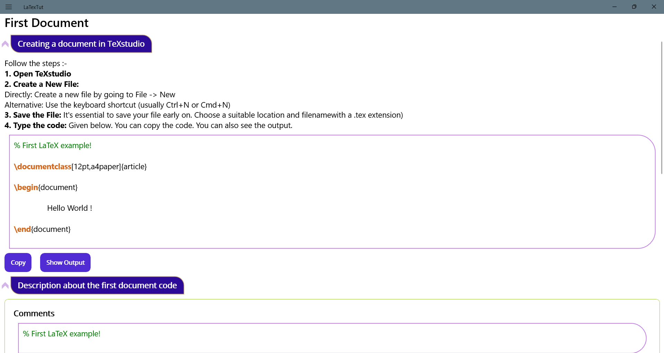Image resolution: width=664 pixels, height=353 pixels.
Task: Restore down the LaTexTut window
Action: (634, 7)
